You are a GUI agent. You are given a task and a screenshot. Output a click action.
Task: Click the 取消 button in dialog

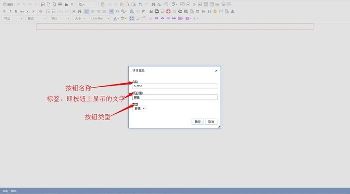coord(211,122)
